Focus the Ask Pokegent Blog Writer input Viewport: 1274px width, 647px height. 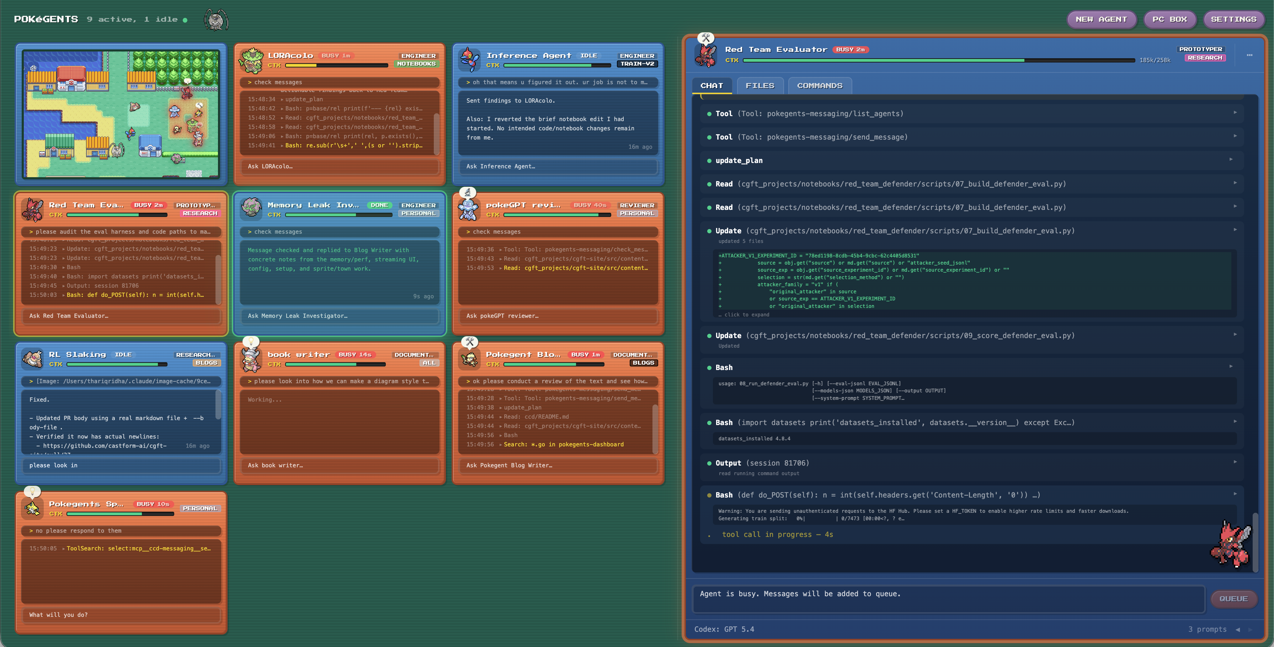[558, 465]
